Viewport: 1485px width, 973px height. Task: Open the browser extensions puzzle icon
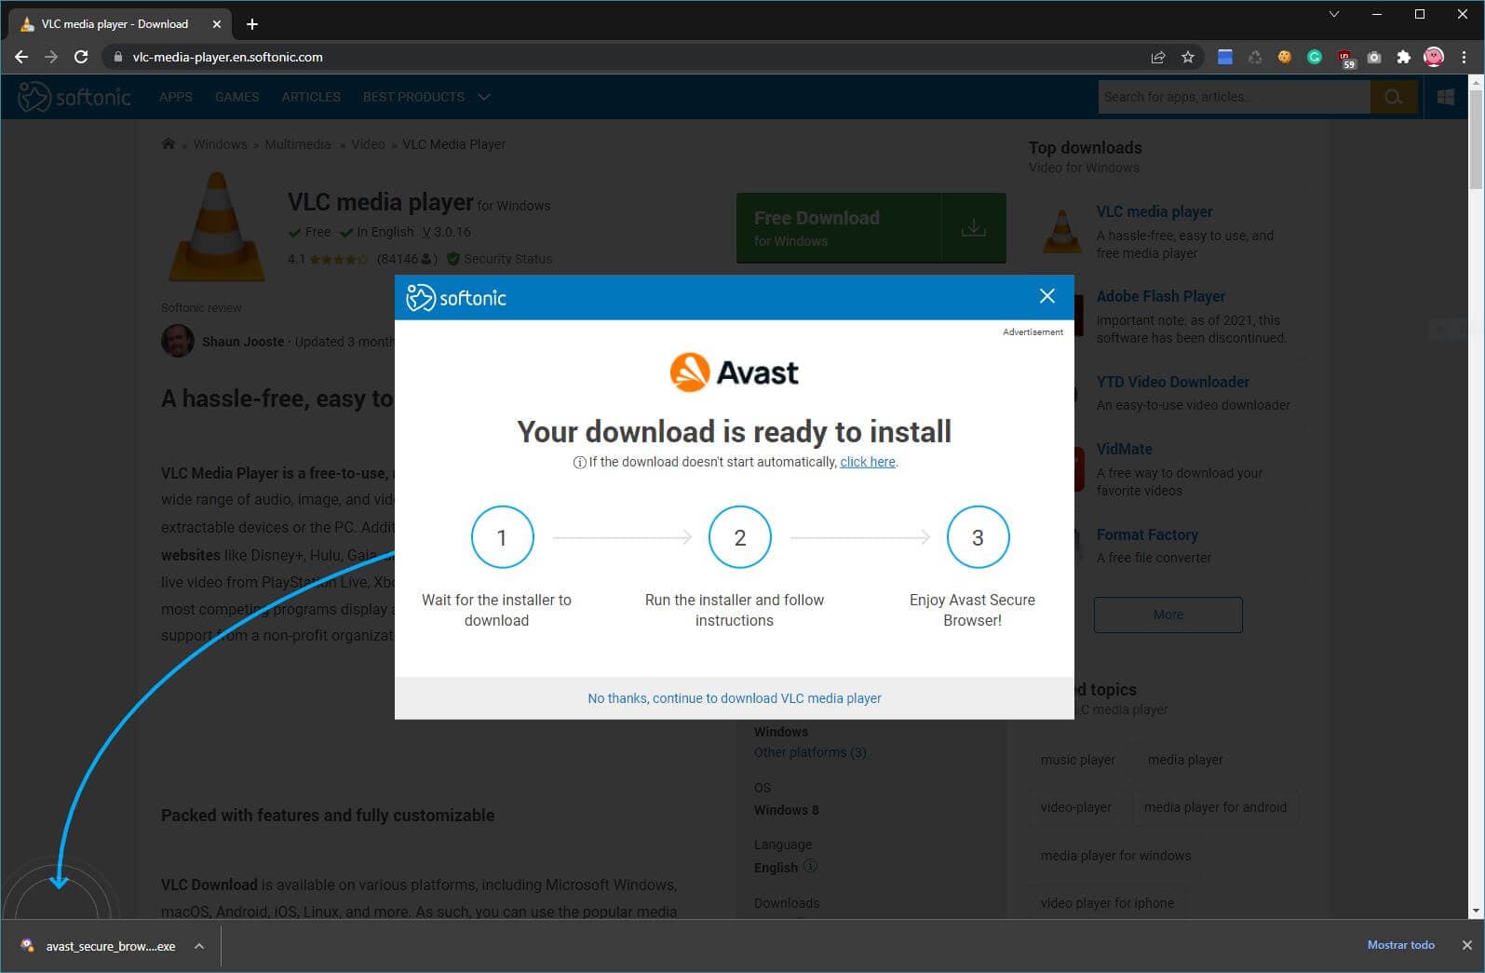point(1403,57)
